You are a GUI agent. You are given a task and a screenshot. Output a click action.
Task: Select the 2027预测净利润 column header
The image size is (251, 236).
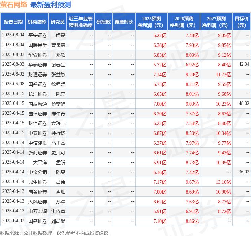(216, 22)
